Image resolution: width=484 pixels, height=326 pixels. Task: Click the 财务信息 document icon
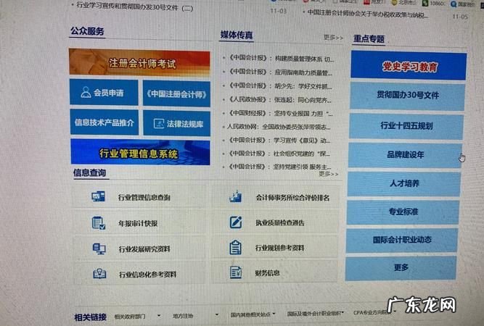coord(236,272)
